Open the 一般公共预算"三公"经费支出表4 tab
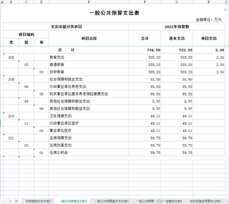This screenshot has height=204, width=229. [x=159, y=201]
